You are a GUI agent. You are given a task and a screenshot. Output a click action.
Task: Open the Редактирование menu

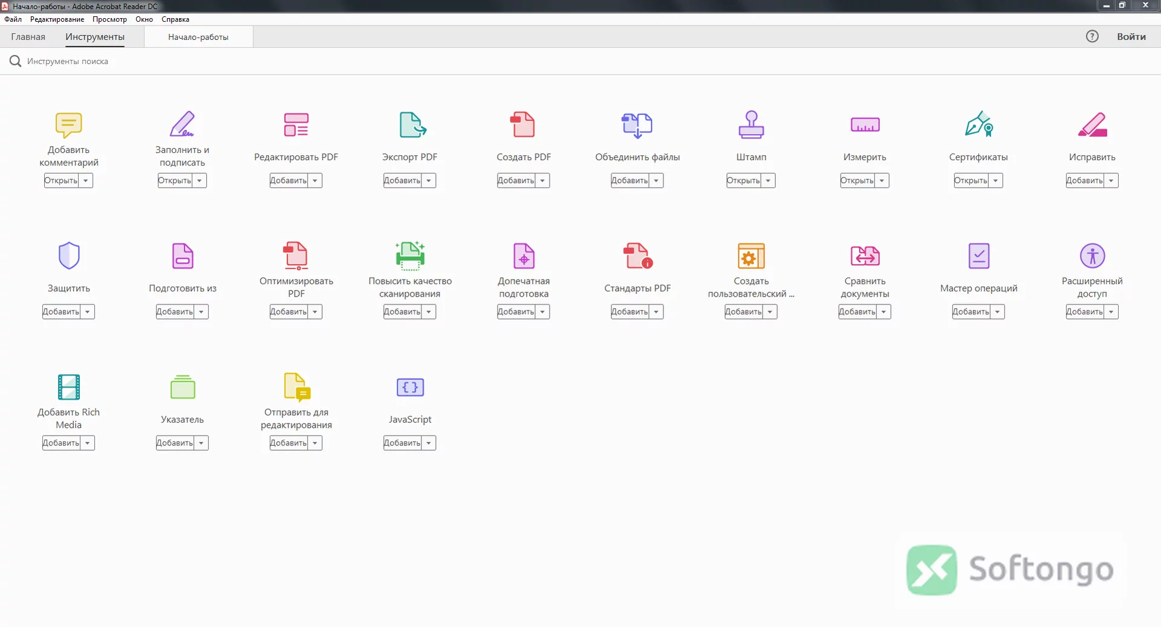[x=57, y=19]
